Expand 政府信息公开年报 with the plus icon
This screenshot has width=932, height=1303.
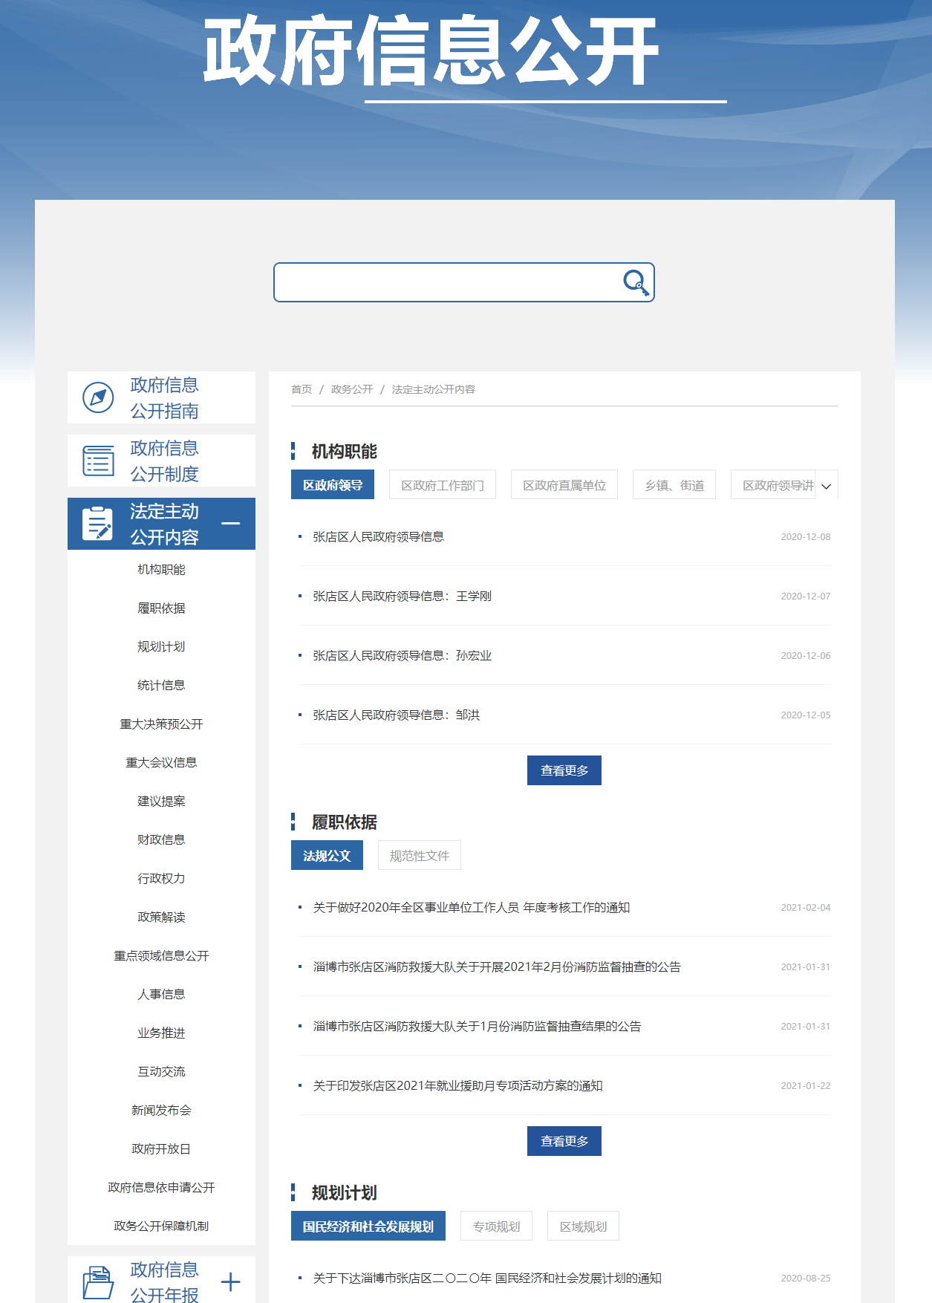click(x=231, y=1281)
